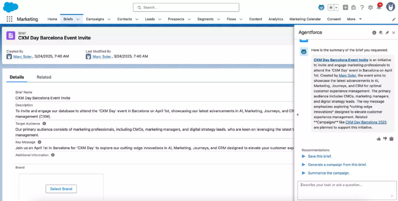The image size is (398, 201).
Task: Open Global Actions plus icon
Action: coord(345,7)
